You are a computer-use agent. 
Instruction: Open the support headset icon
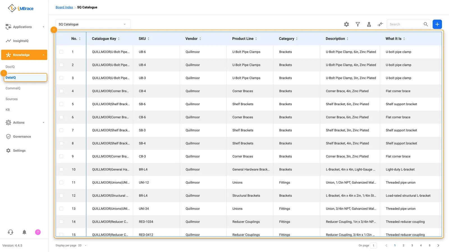pyautogui.click(x=11, y=232)
